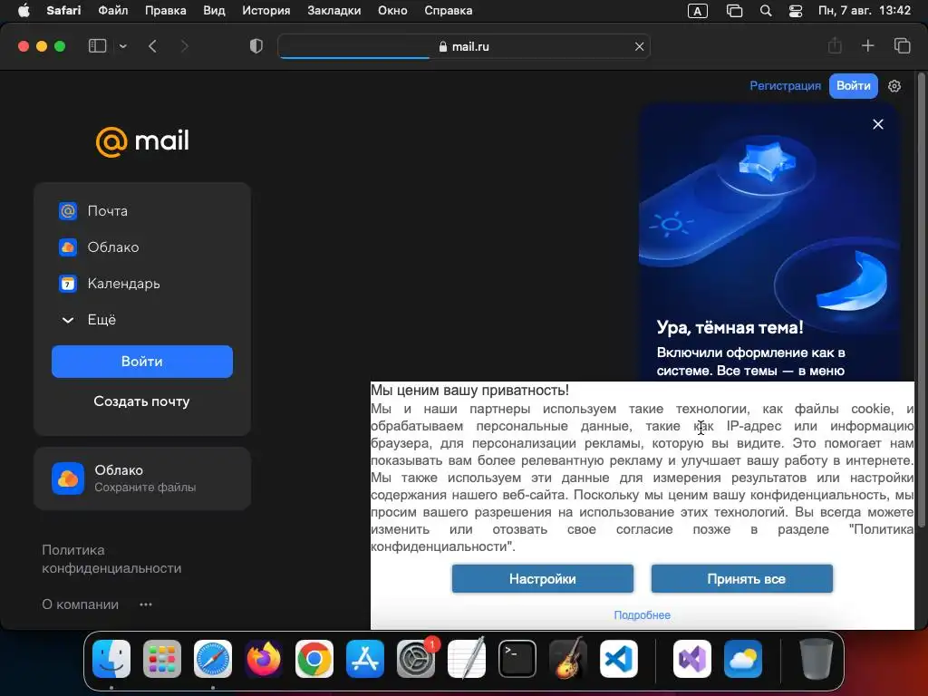
Task: Open privacy report shield icon
Action: click(256, 46)
